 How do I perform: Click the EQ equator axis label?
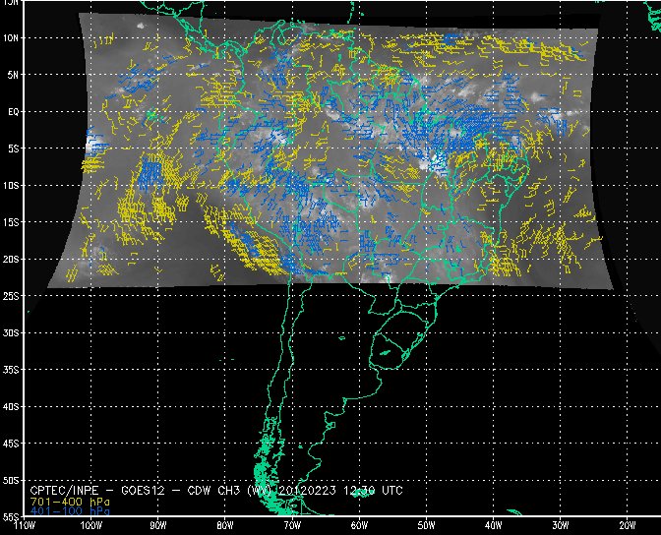[13, 112]
